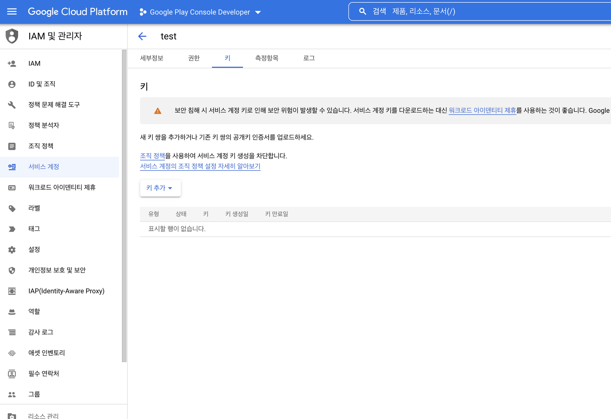Click the sidebar vertical scrollbar
The width and height of the screenshot is (611, 419).
124,205
